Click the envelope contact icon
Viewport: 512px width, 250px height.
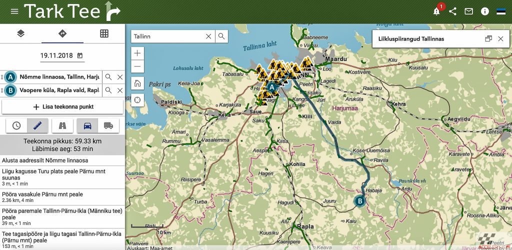tap(468, 11)
